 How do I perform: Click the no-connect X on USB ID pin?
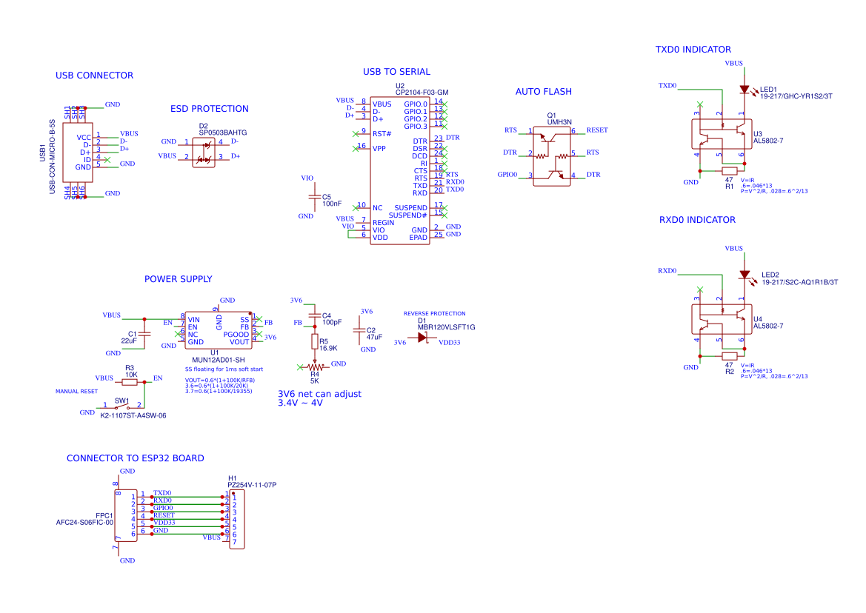107,160
